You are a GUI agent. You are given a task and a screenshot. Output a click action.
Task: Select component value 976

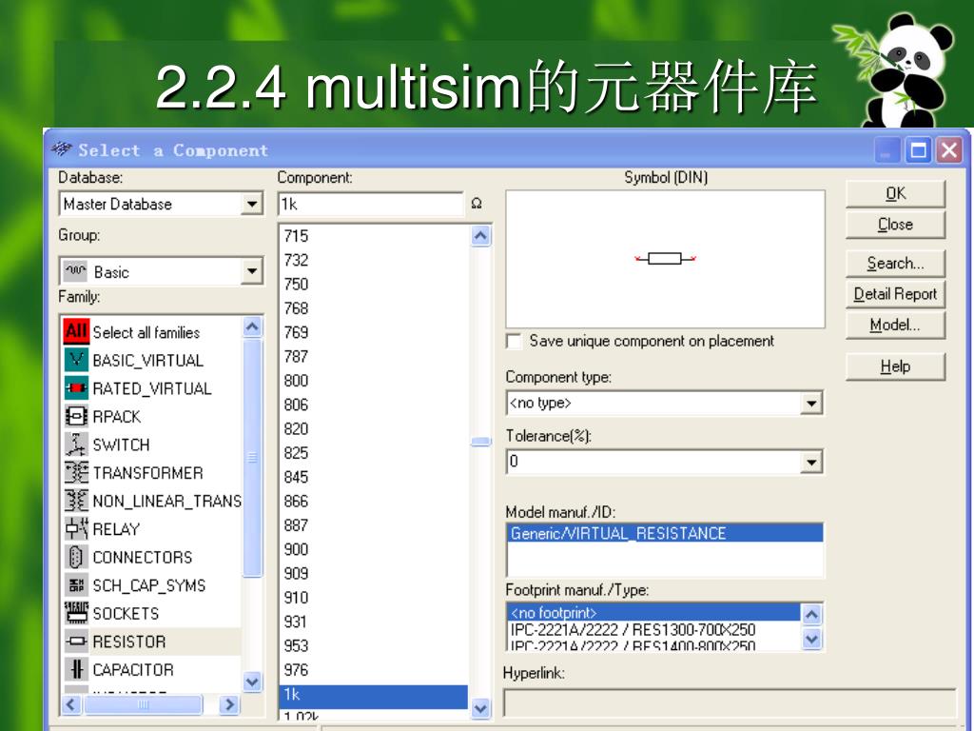coord(373,670)
